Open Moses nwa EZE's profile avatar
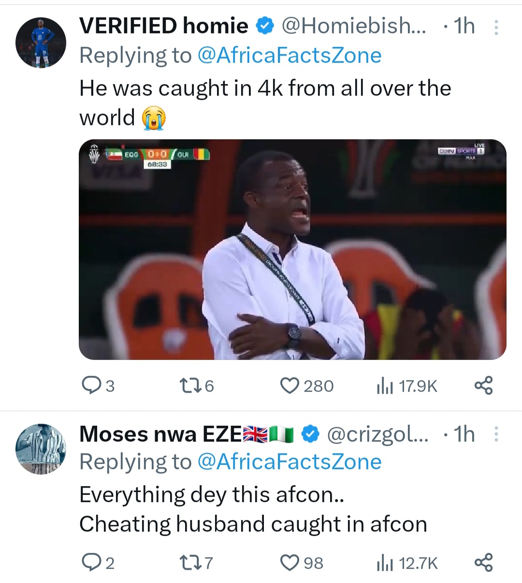The image size is (522, 583). click(x=41, y=449)
